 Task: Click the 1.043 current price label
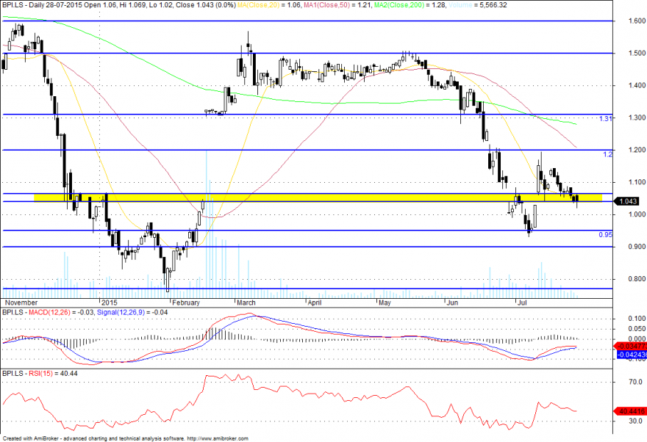click(627, 201)
